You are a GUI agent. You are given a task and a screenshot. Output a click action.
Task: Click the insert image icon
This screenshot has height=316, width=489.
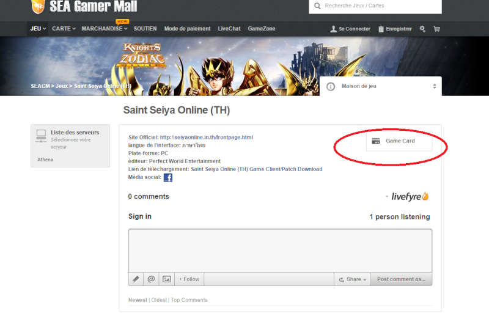[x=167, y=279]
